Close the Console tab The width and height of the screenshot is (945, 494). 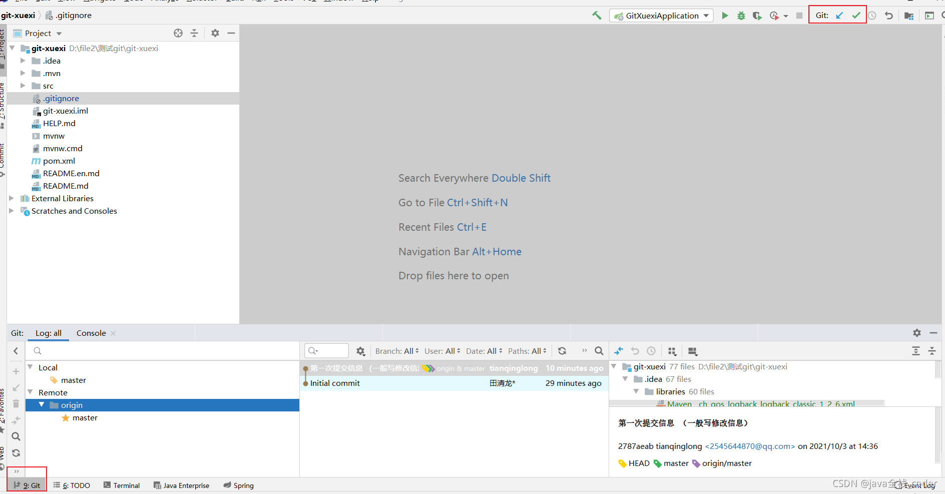pos(113,333)
